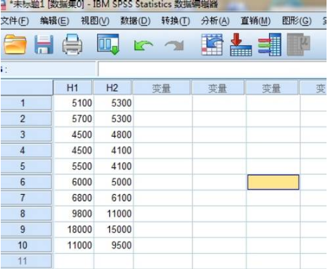The image size is (328, 269).
Task: Click Go to case icon
Action: tap(212, 44)
